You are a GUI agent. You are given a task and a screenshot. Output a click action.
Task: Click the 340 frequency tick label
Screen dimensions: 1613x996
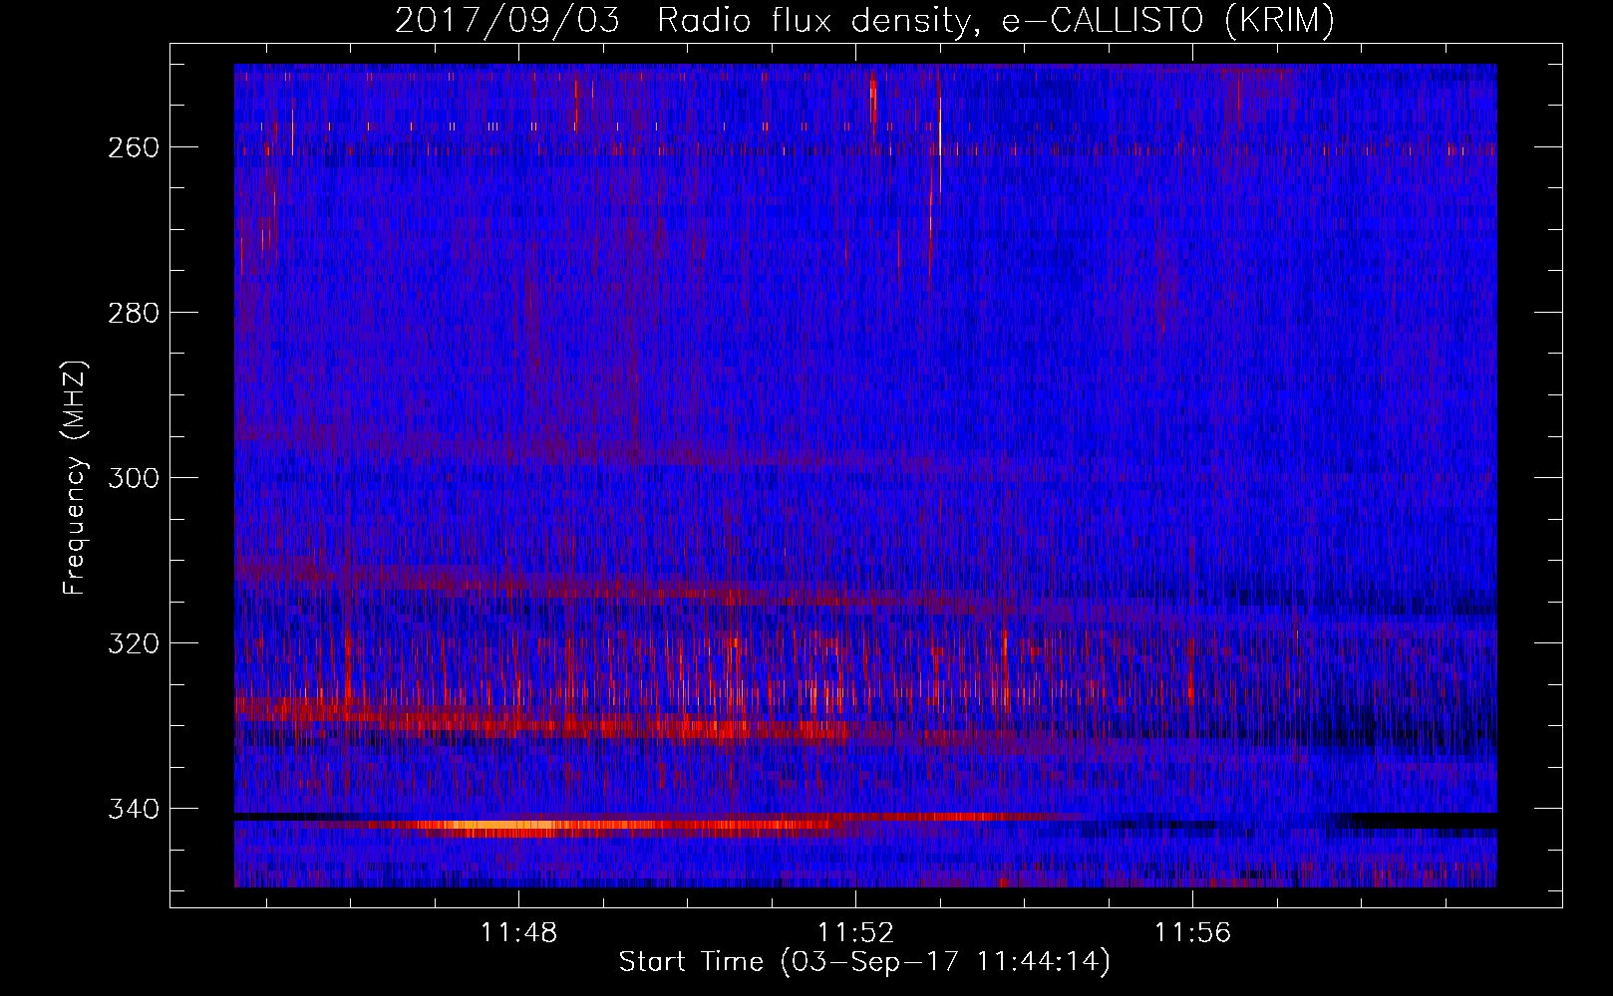tap(134, 809)
